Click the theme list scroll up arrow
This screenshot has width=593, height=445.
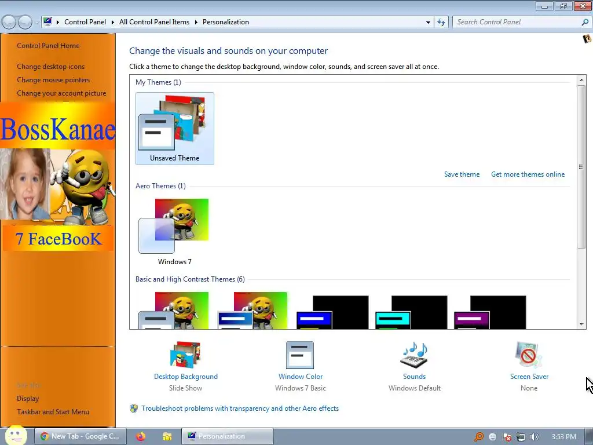[581, 80]
